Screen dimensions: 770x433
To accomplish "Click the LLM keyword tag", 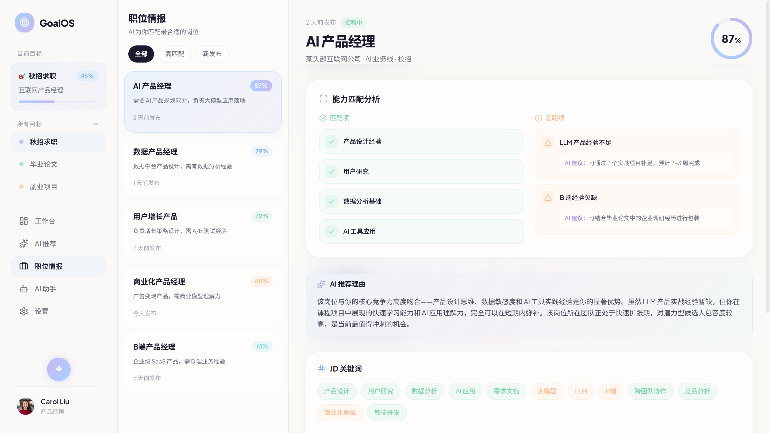I will pyautogui.click(x=581, y=391).
